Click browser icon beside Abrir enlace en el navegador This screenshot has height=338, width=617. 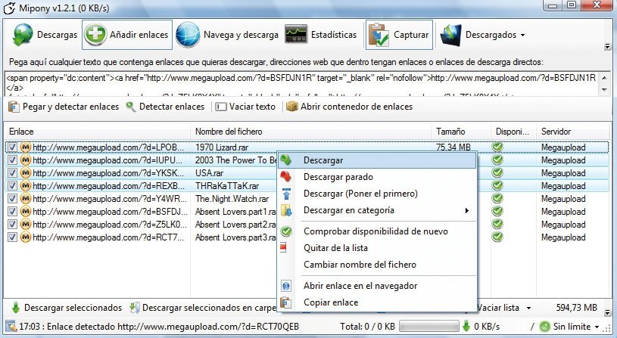[286, 286]
